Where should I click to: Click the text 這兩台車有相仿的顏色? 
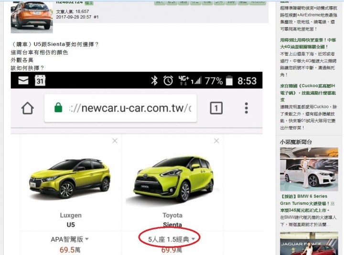click(x=40, y=52)
